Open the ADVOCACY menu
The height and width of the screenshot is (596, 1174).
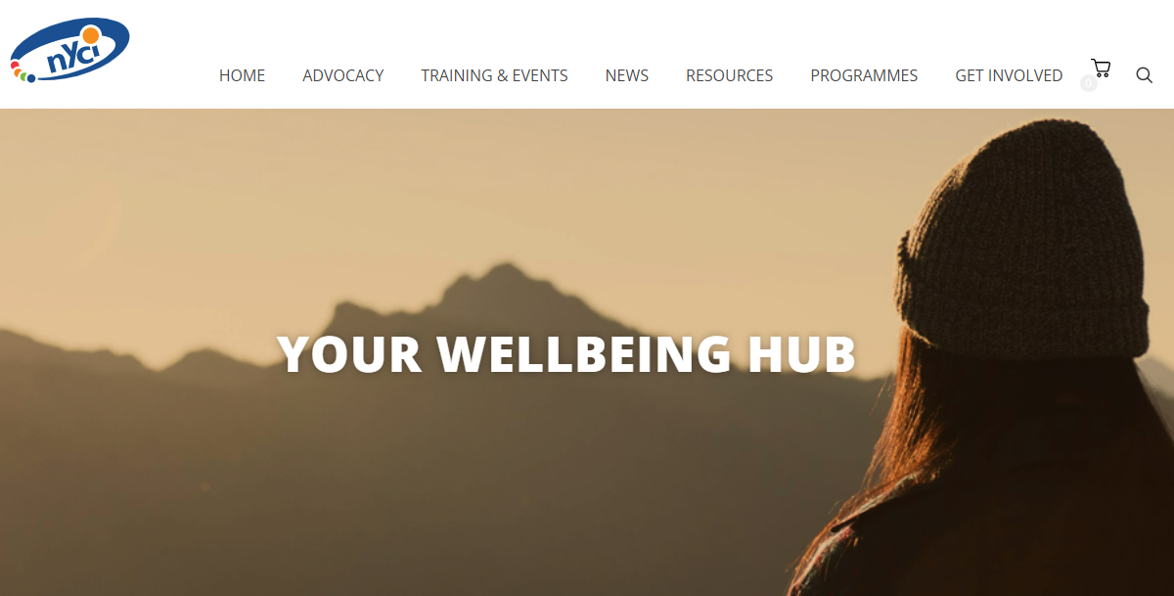point(343,75)
